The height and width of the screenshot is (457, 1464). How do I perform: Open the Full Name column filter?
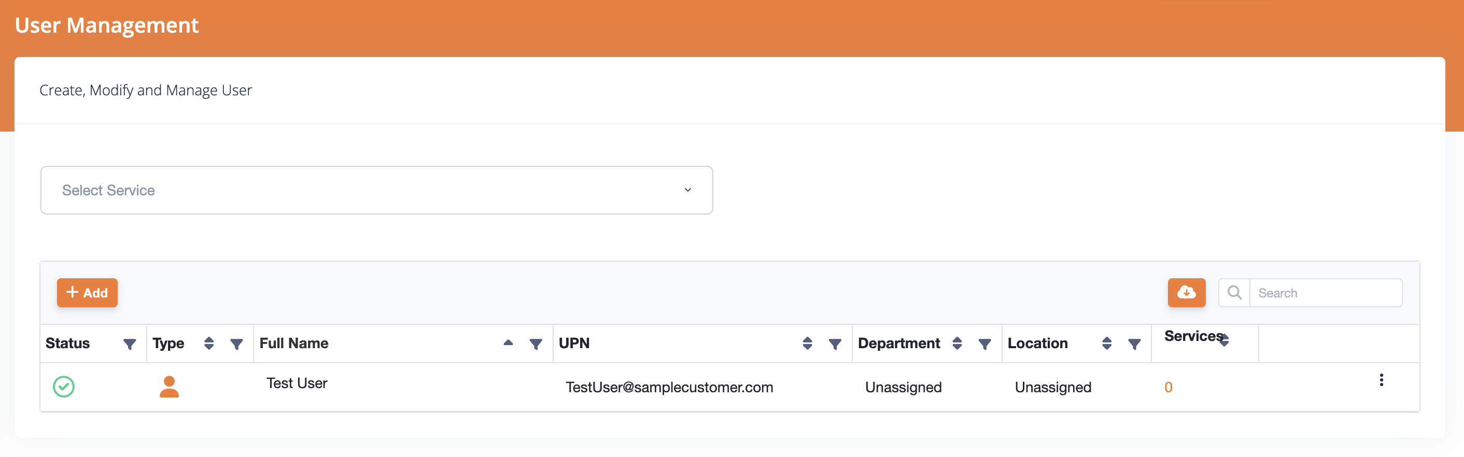coord(536,344)
